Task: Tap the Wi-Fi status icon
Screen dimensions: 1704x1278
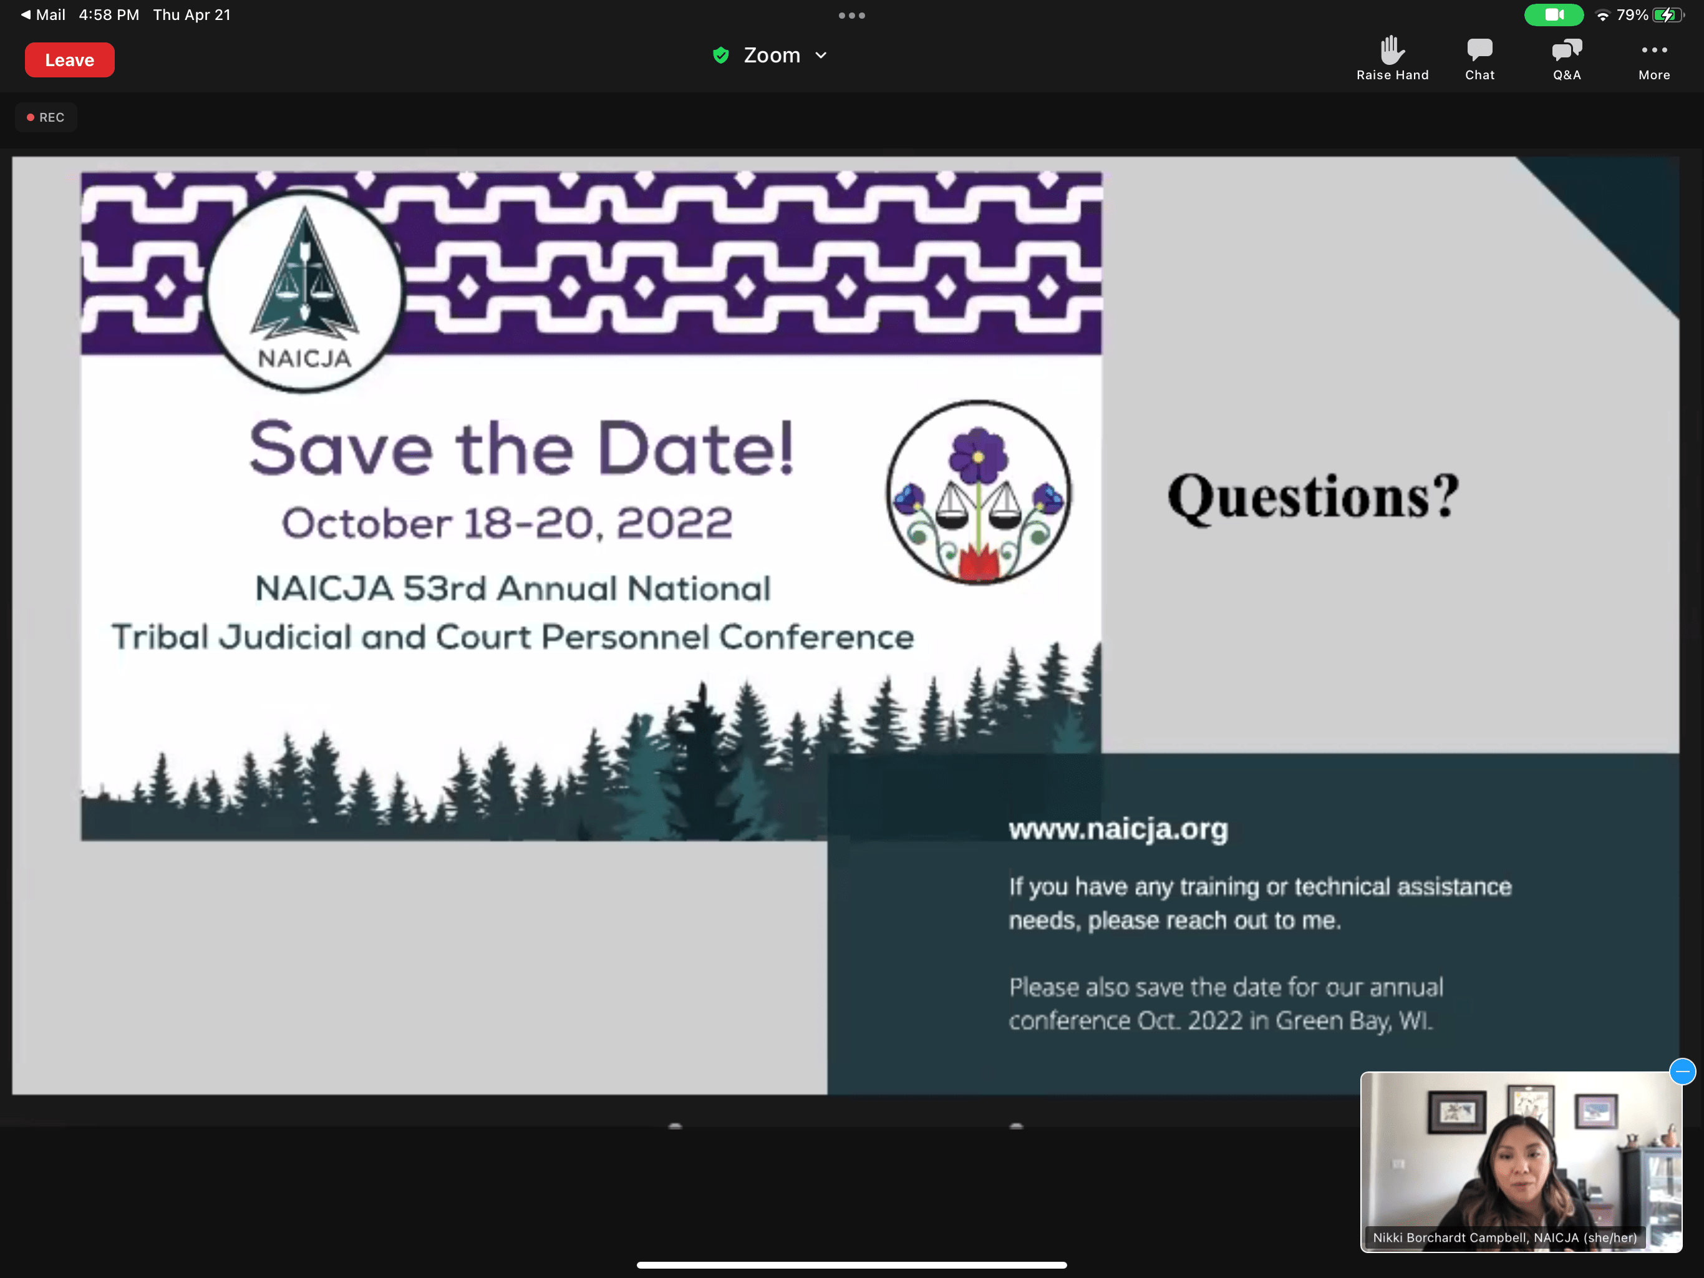Action: click(x=1602, y=14)
